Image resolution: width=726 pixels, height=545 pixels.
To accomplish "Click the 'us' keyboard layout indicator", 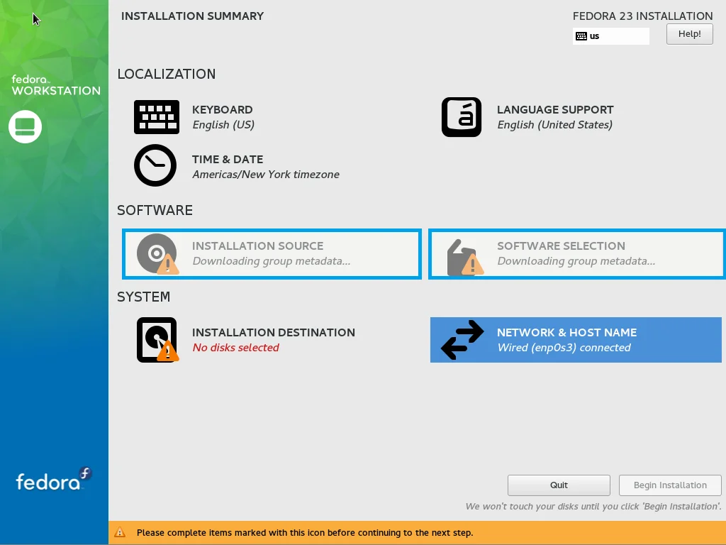I will pyautogui.click(x=610, y=36).
